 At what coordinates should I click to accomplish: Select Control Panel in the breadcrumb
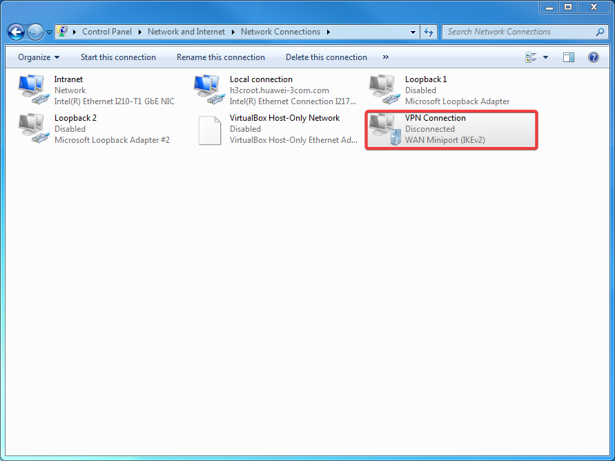pyautogui.click(x=107, y=32)
